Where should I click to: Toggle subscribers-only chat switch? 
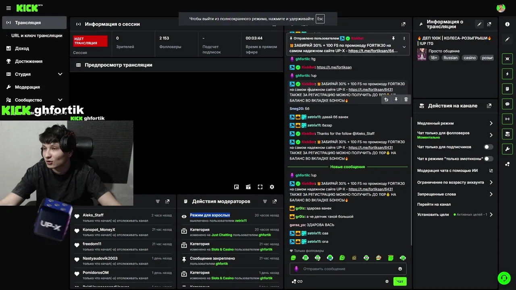point(488,147)
